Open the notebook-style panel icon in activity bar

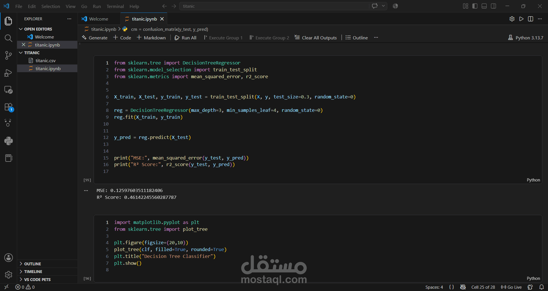8,158
